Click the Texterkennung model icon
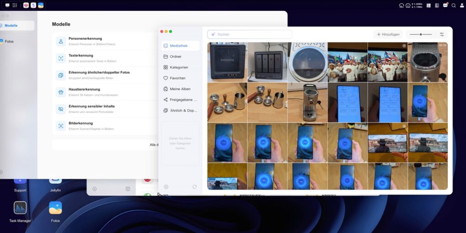The image size is (466, 233). coord(61,58)
